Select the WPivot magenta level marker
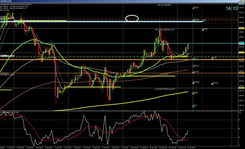245x149 pixels. point(193,67)
